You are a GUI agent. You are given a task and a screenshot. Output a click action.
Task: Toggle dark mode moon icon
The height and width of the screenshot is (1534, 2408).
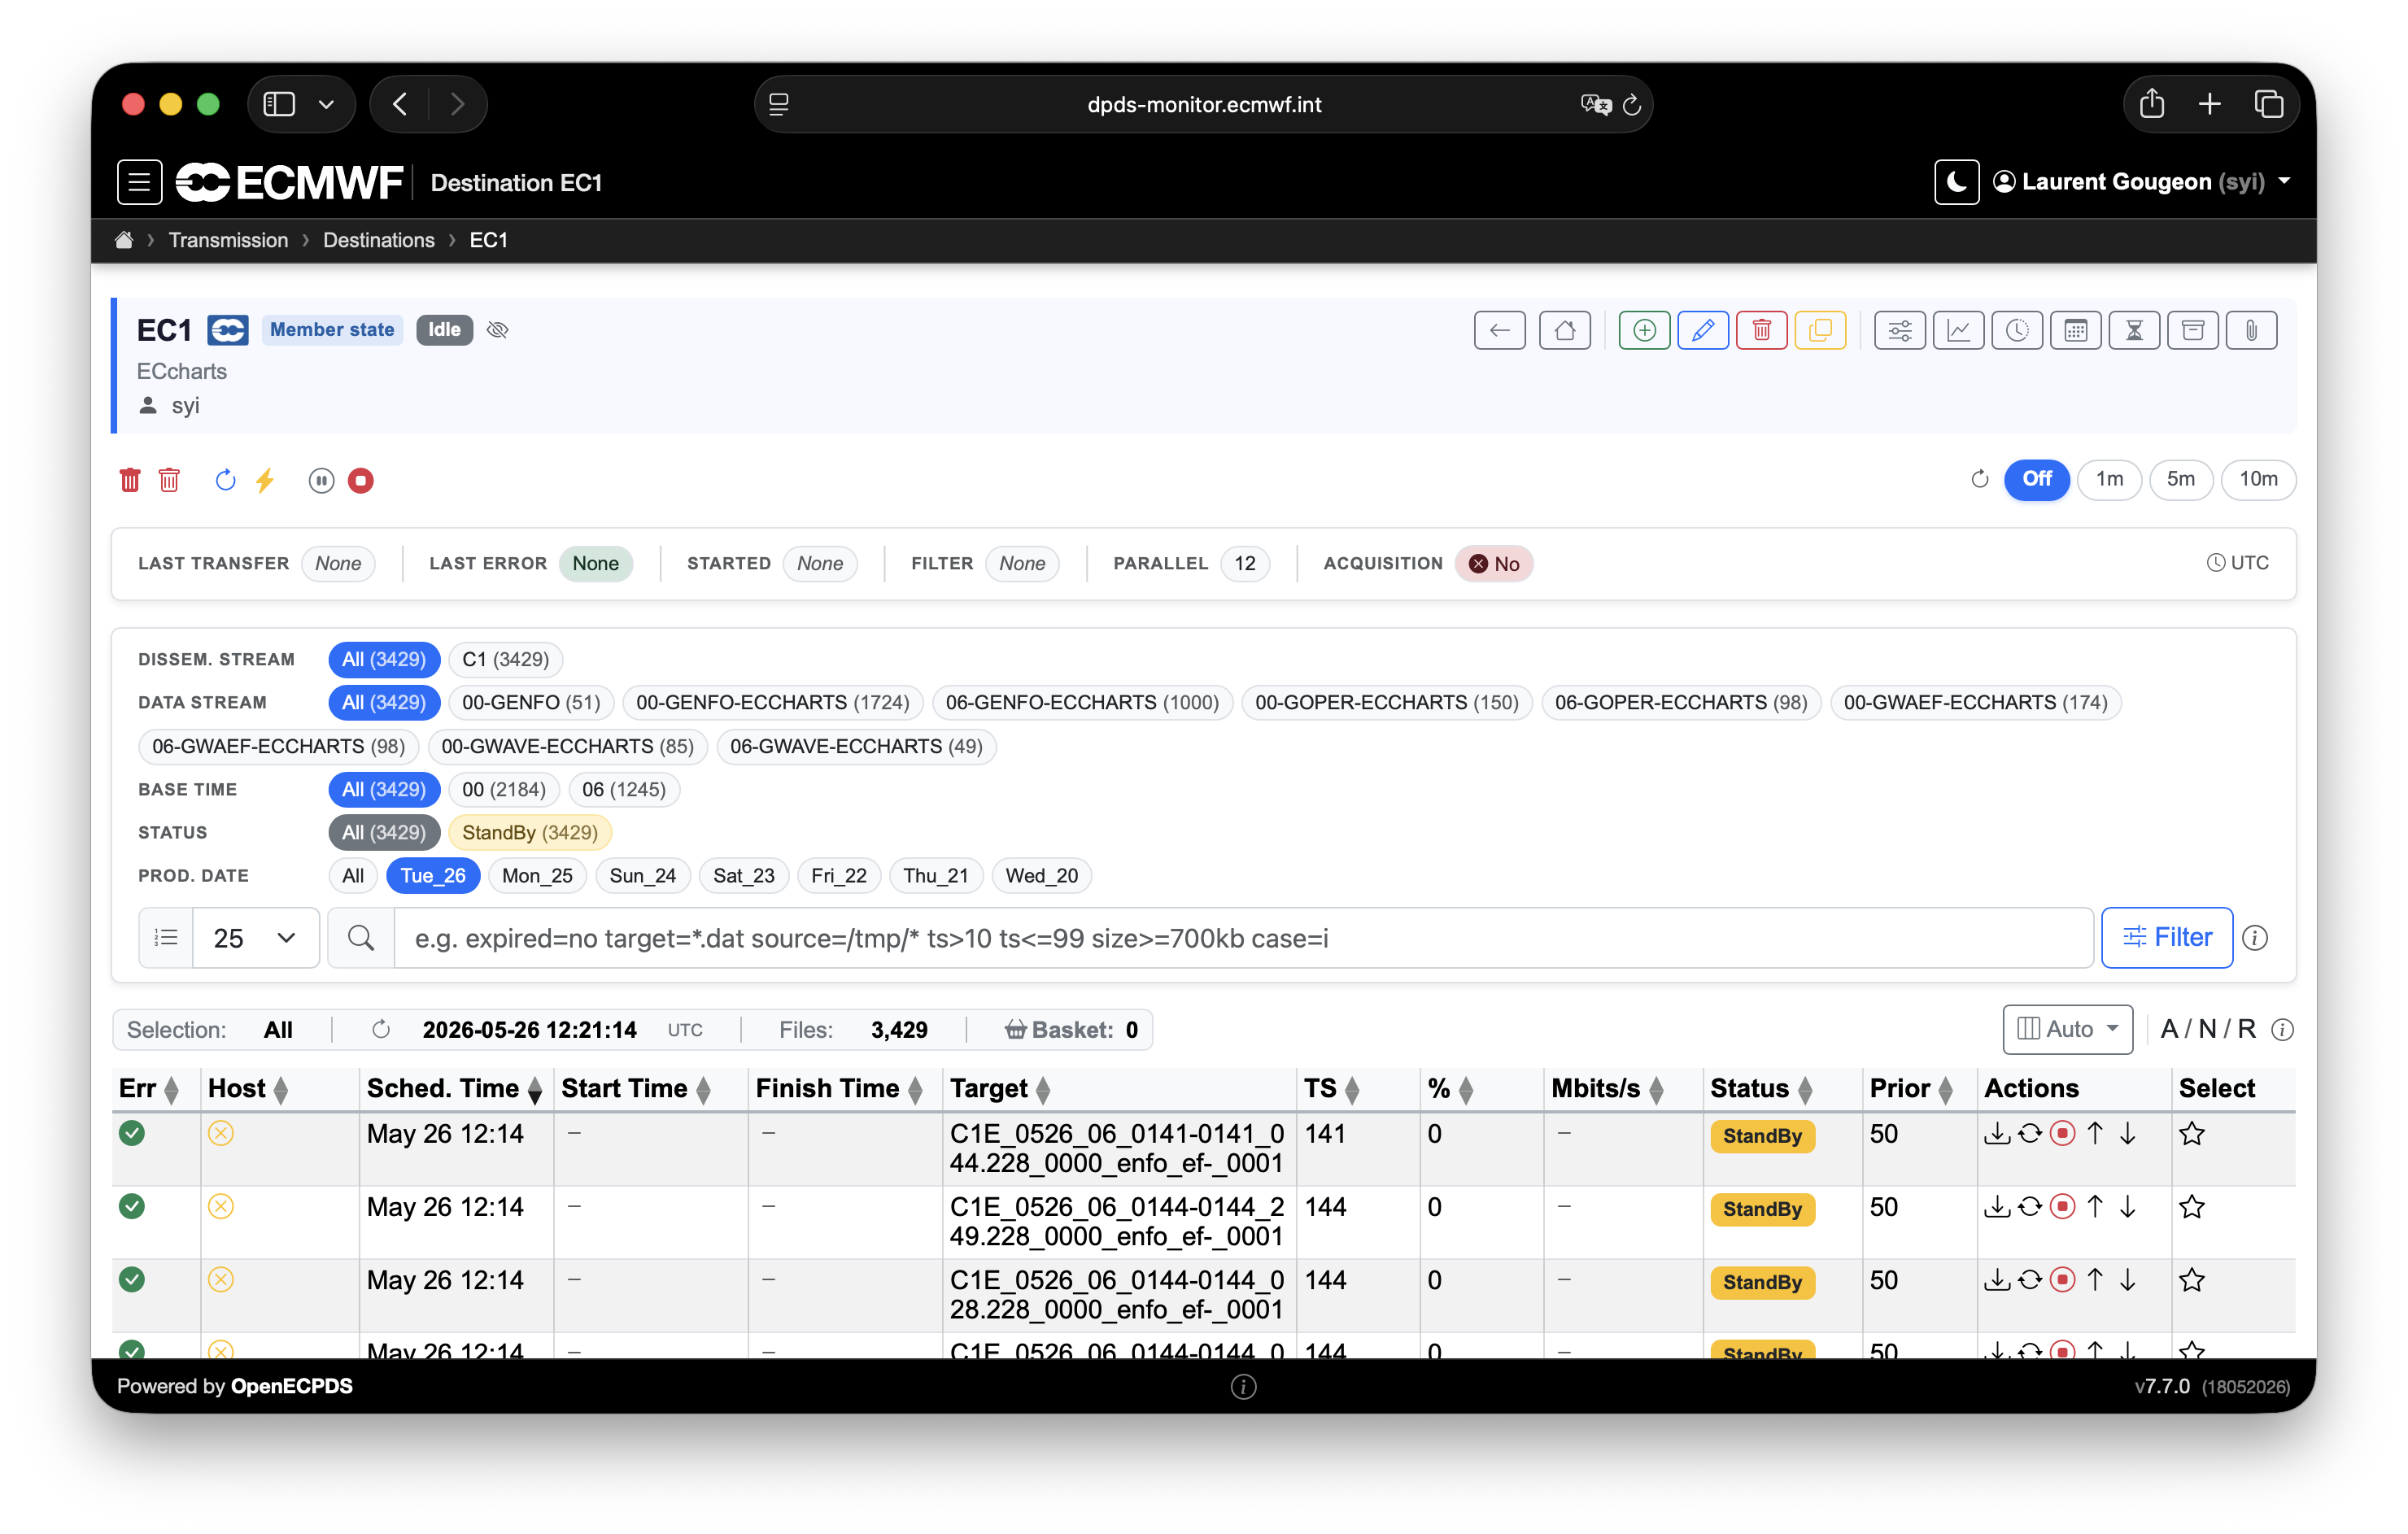[1956, 182]
